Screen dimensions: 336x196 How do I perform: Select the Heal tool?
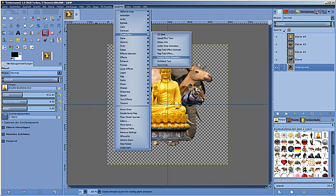click(x=18, y=40)
